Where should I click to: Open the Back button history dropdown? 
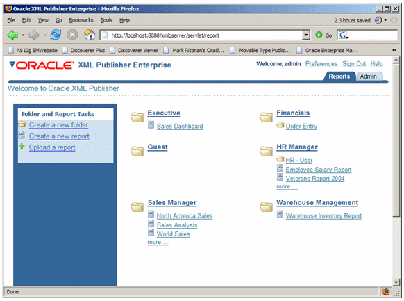click(x=23, y=35)
